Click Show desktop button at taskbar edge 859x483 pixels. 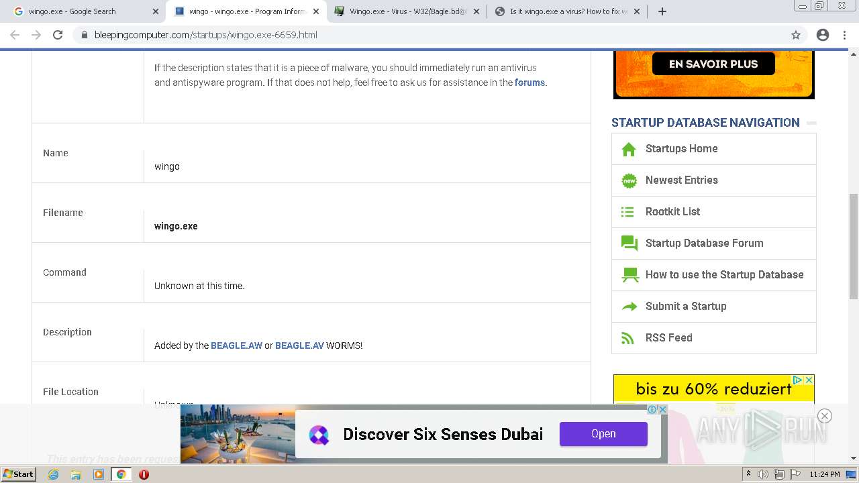pos(851,474)
